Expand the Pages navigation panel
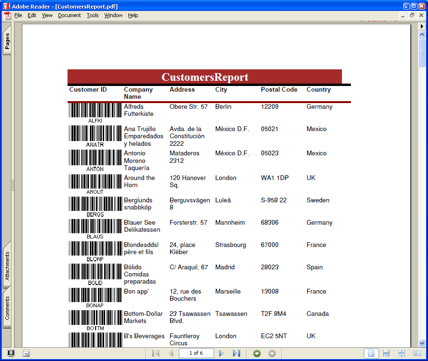Viewport: 428px width, 361px height. pos(7,43)
